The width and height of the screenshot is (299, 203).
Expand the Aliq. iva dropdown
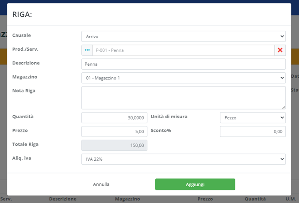(183, 159)
